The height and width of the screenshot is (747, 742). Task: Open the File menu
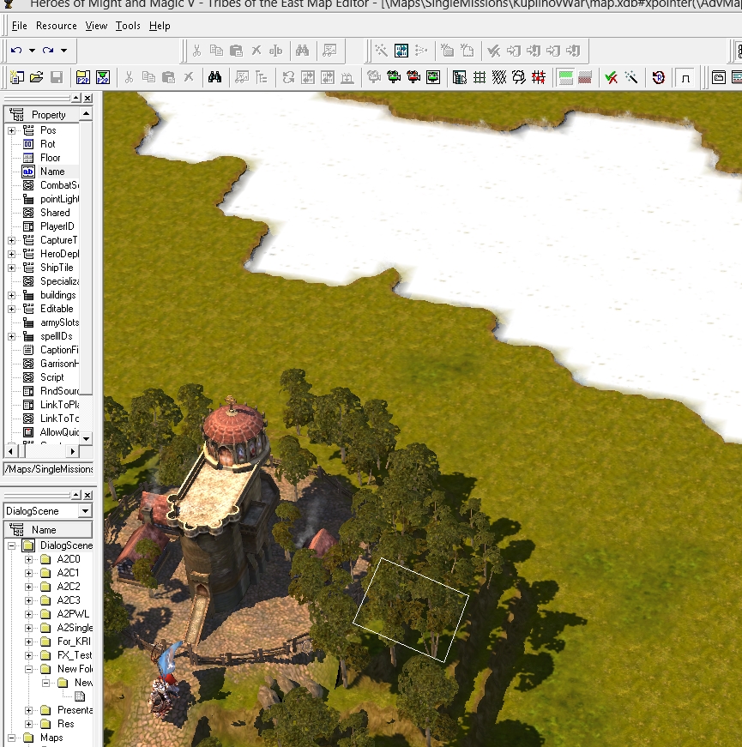(x=19, y=26)
